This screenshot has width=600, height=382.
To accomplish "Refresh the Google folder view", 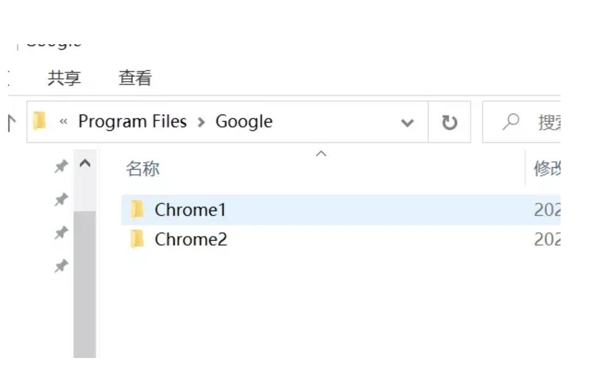I will (x=450, y=122).
